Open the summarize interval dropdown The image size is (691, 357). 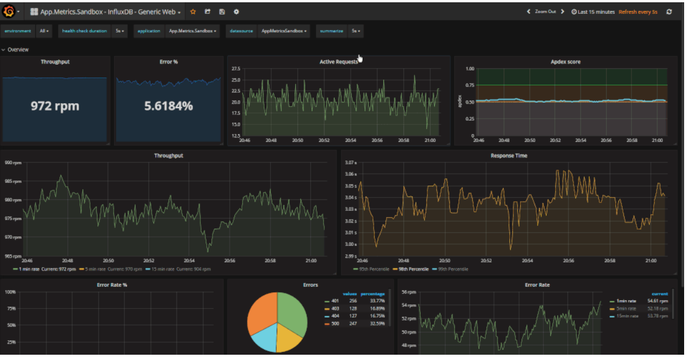tap(355, 31)
